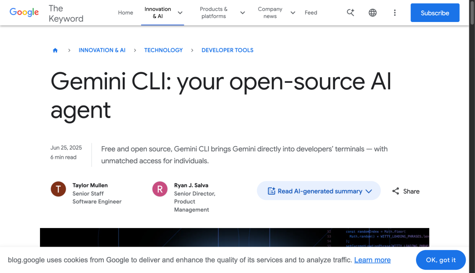475x273 pixels.
Task: Click the hero code image banner
Action: (x=234, y=237)
